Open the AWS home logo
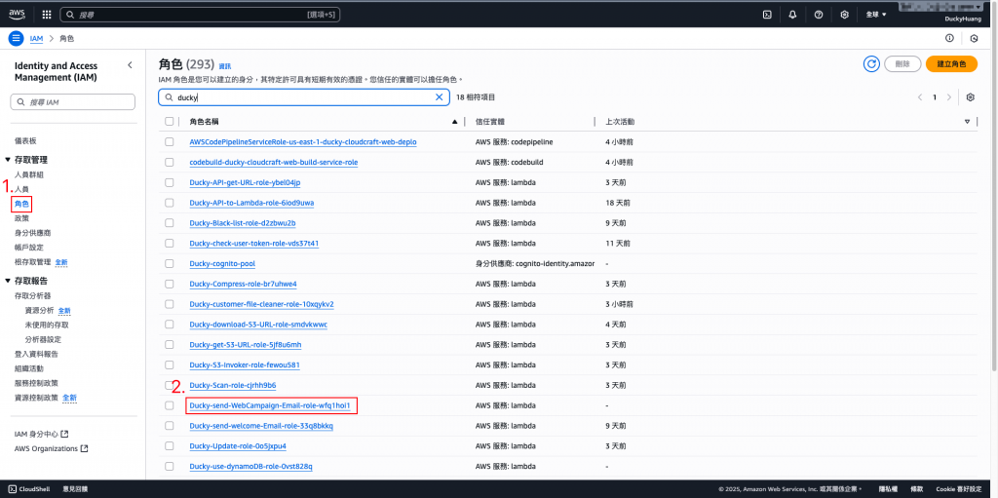The height and width of the screenshot is (498, 998). [x=17, y=14]
